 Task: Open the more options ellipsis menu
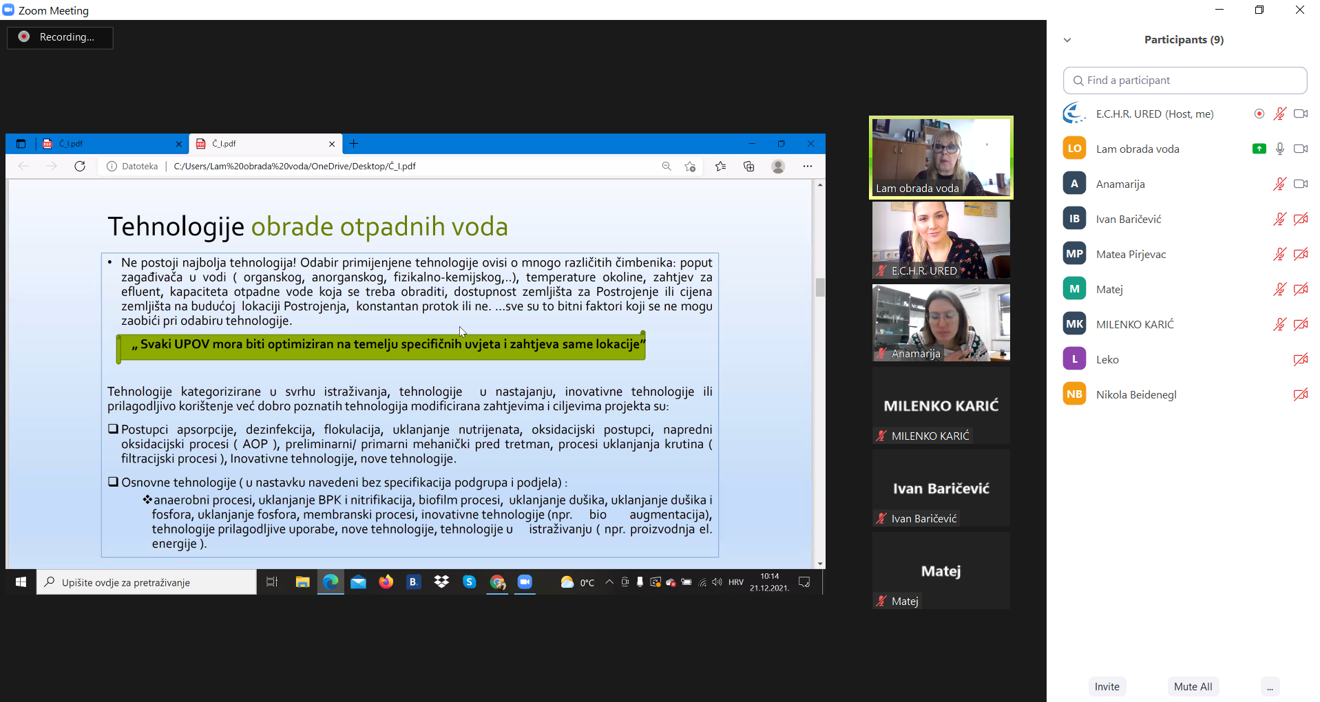[x=1270, y=687]
